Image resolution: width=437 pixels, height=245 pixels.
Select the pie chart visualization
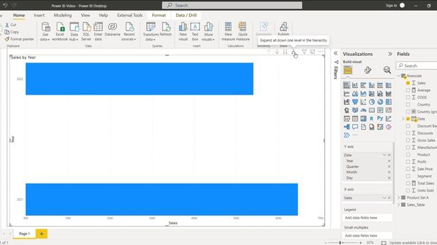[371, 102]
